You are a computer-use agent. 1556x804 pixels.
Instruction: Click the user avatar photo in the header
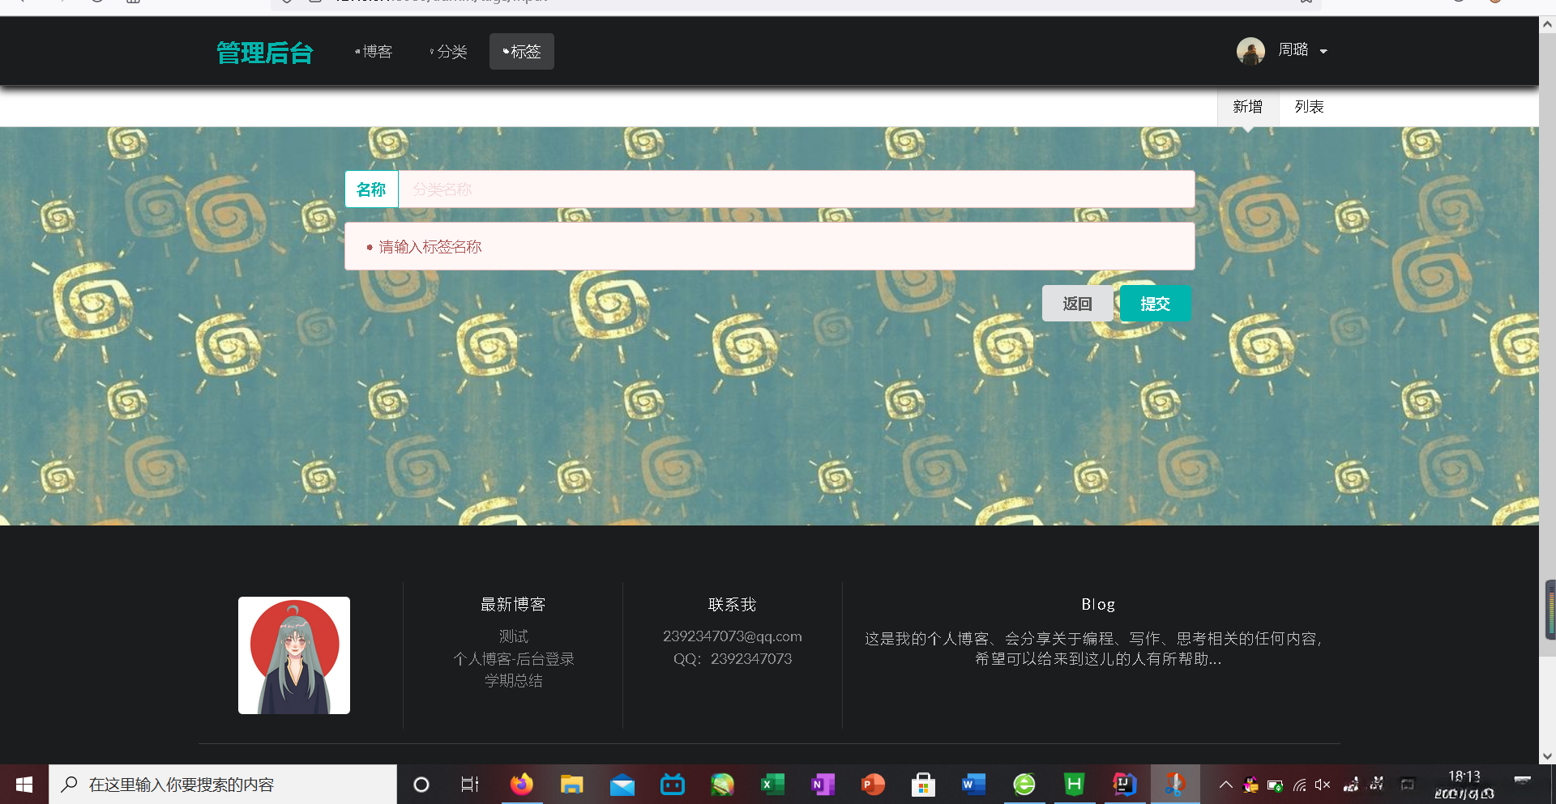coord(1250,50)
